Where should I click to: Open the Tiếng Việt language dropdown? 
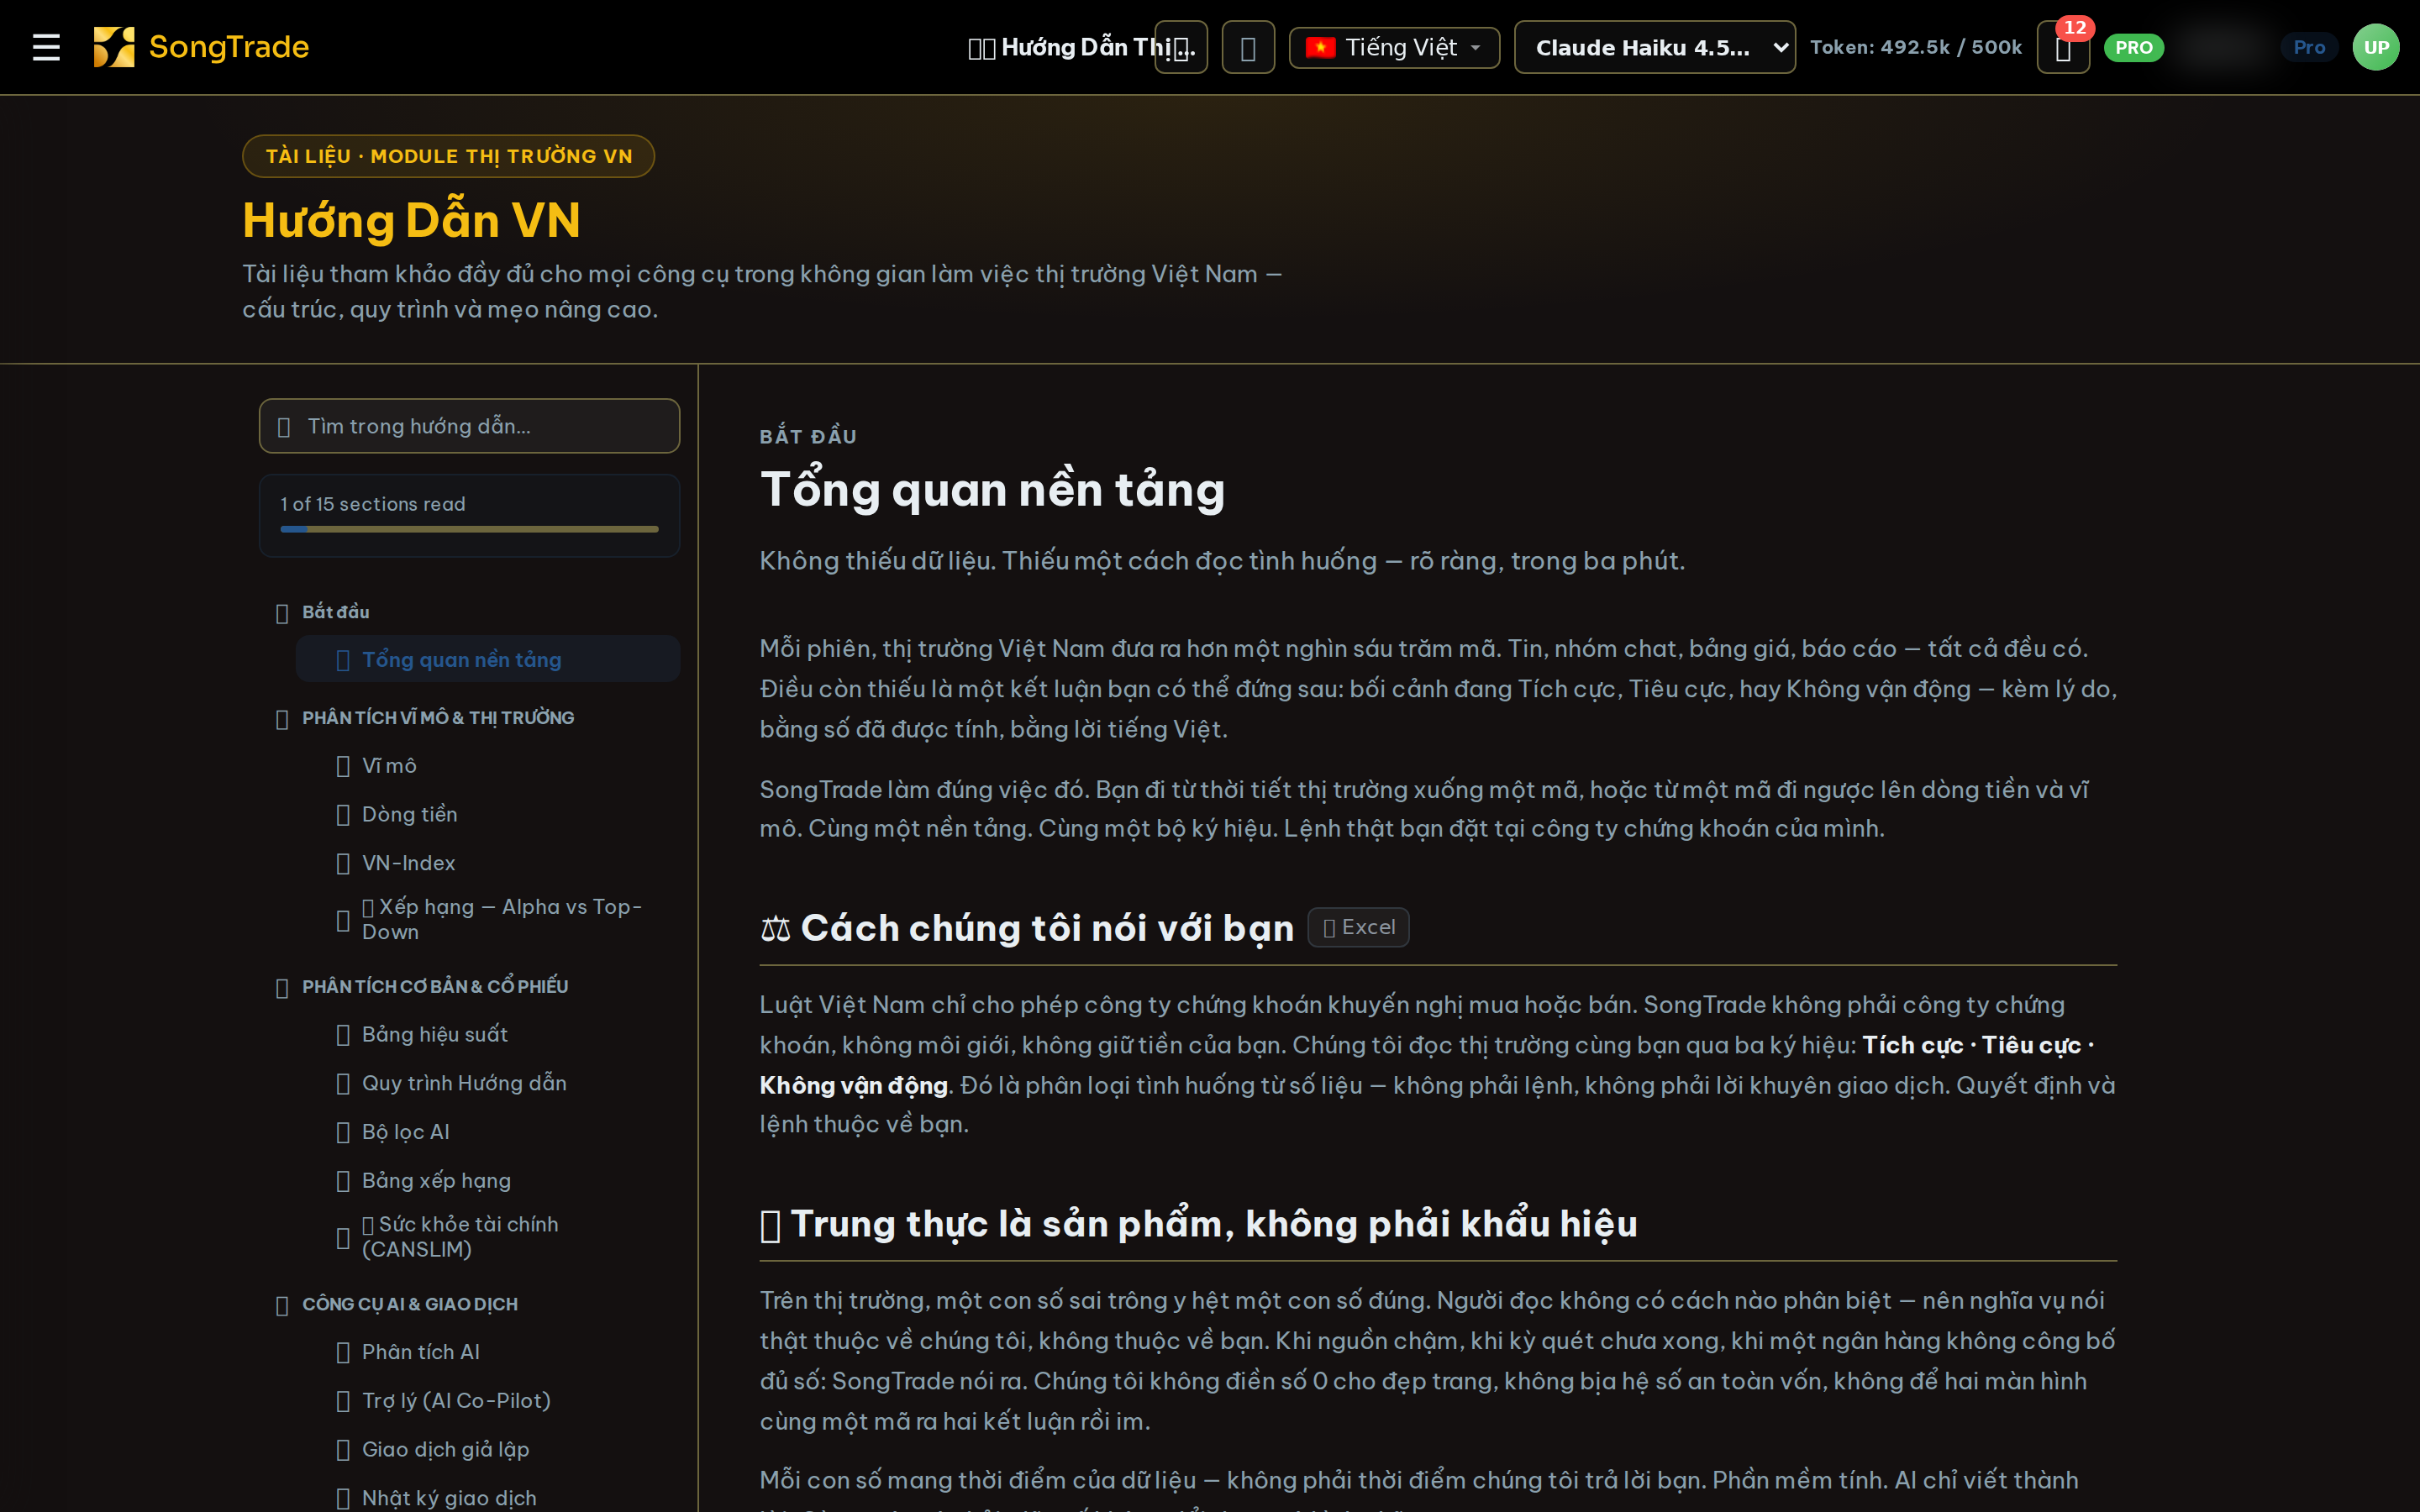[1394, 48]
